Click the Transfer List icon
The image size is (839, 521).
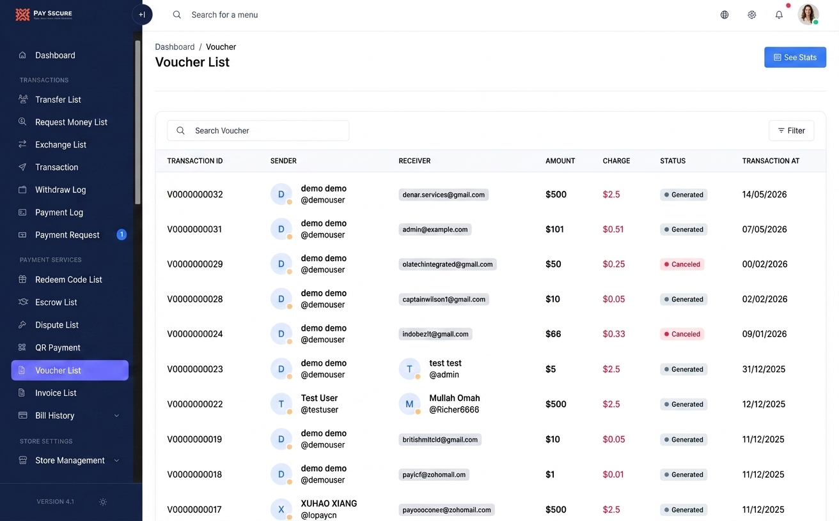point(22,100)
